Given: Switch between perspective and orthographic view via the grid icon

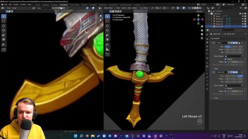Looking at the screenshot, I should click(x=202, y=38).
